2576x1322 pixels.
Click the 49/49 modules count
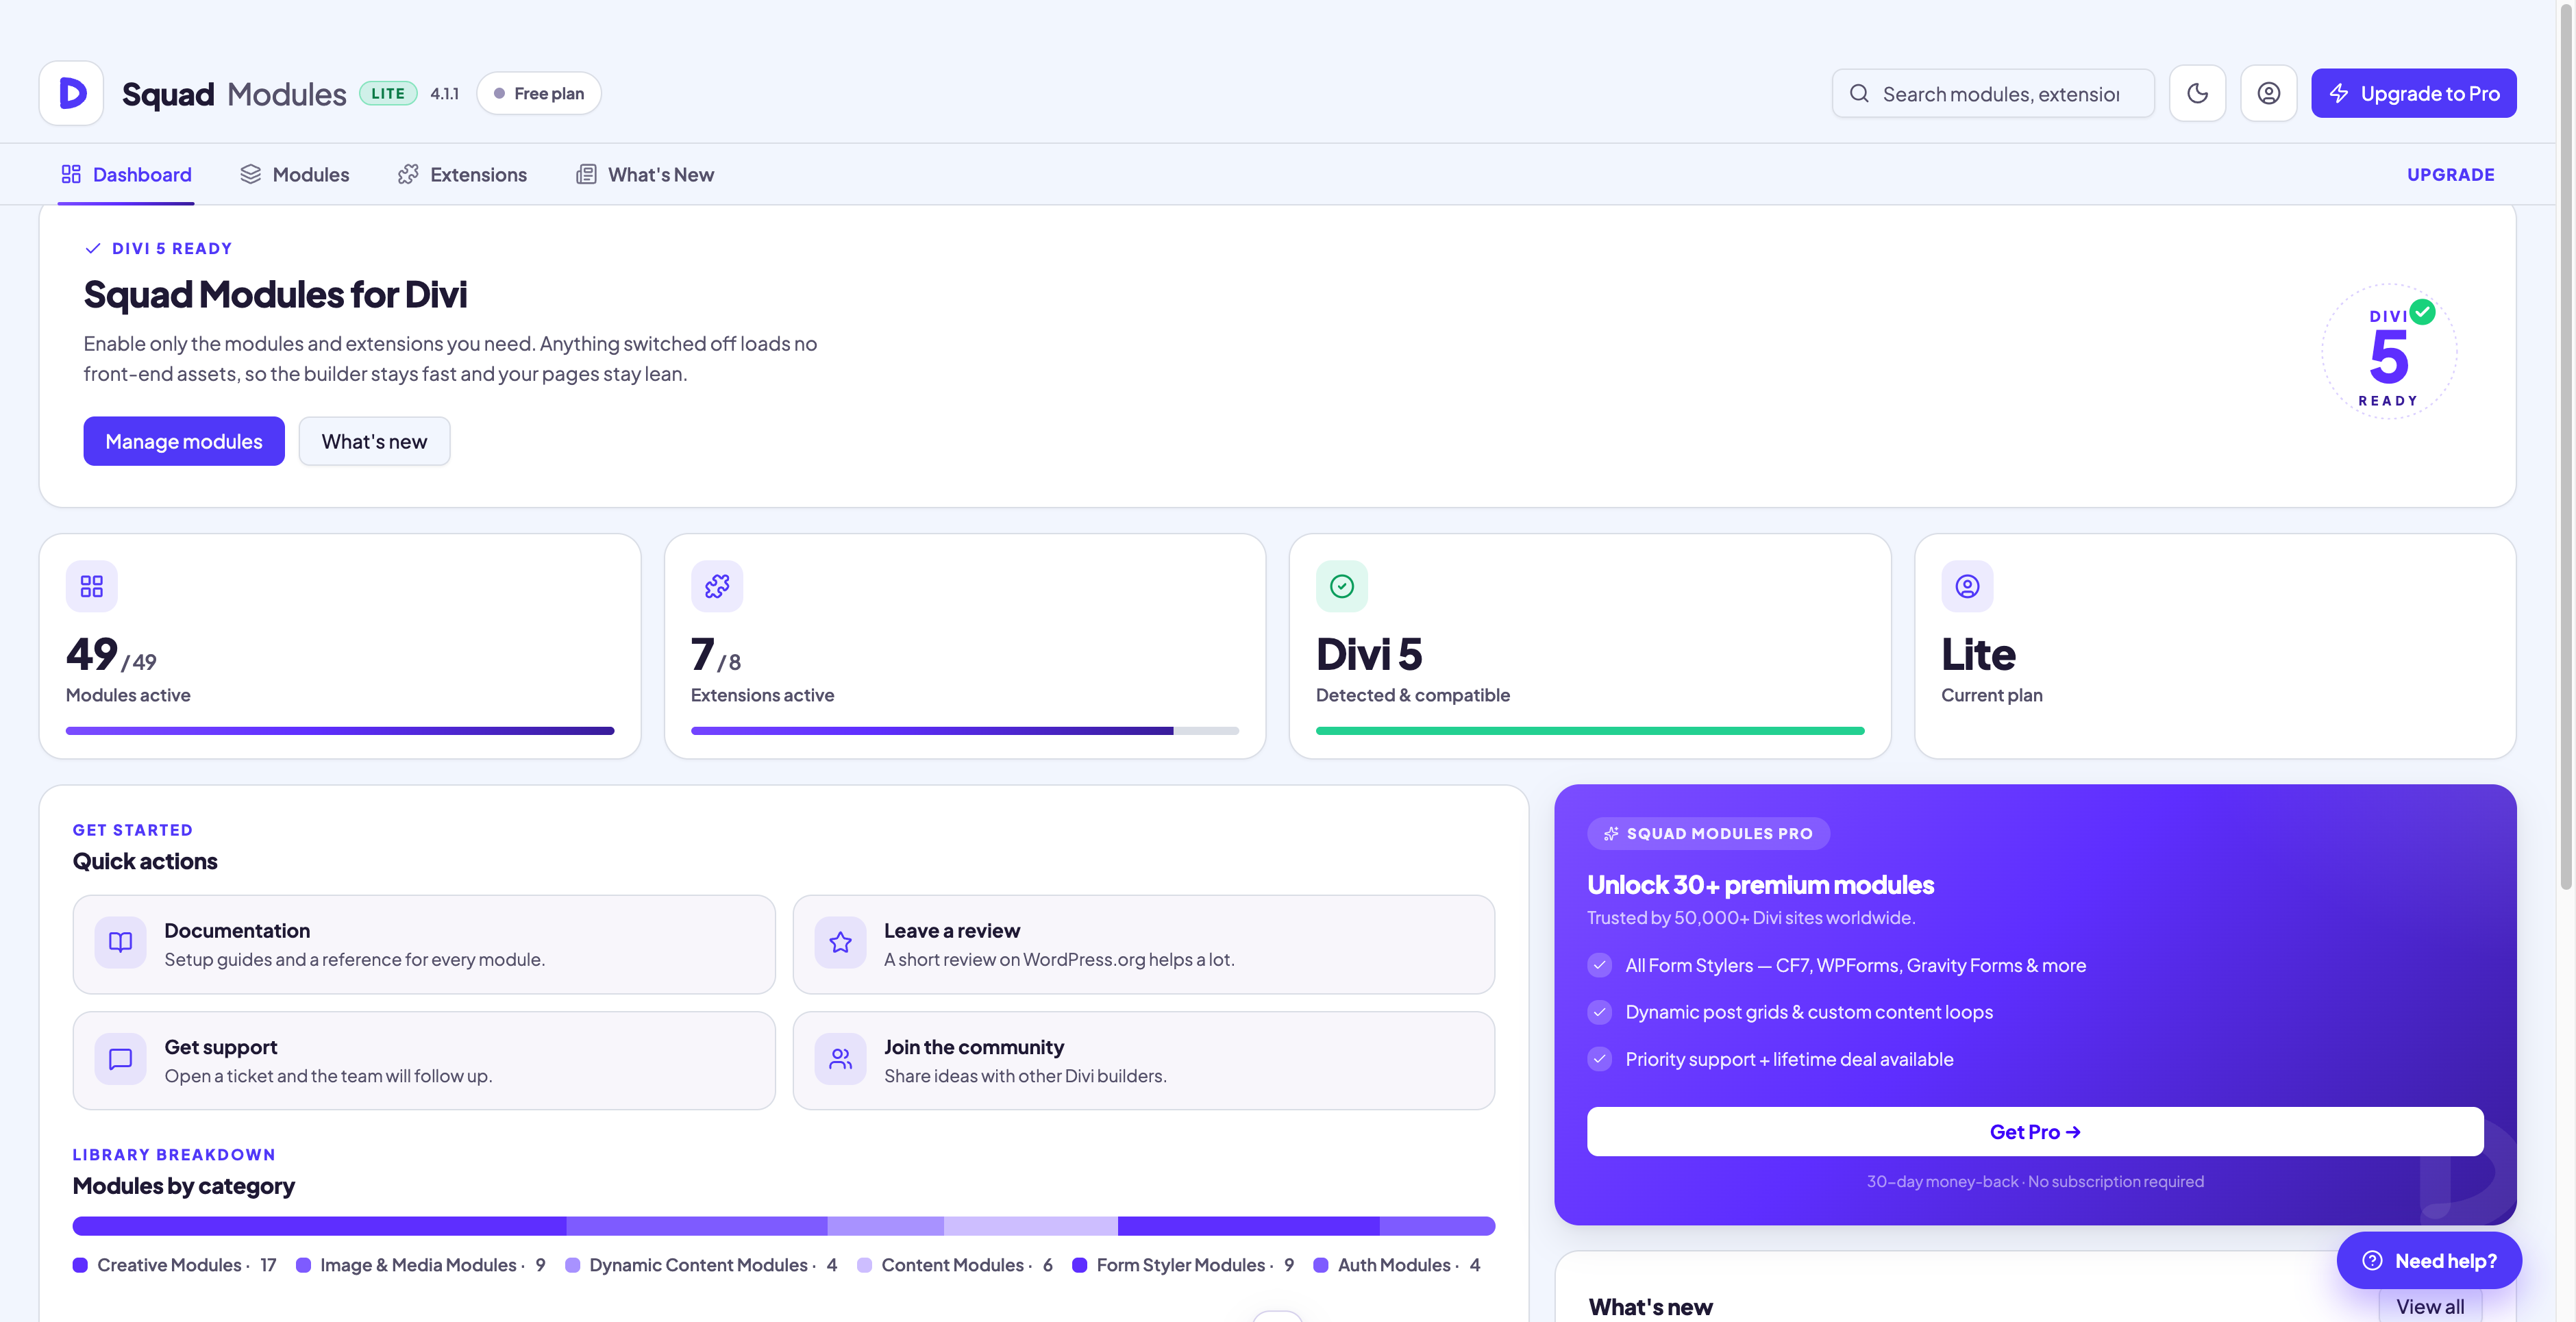[x=111, y=655]
